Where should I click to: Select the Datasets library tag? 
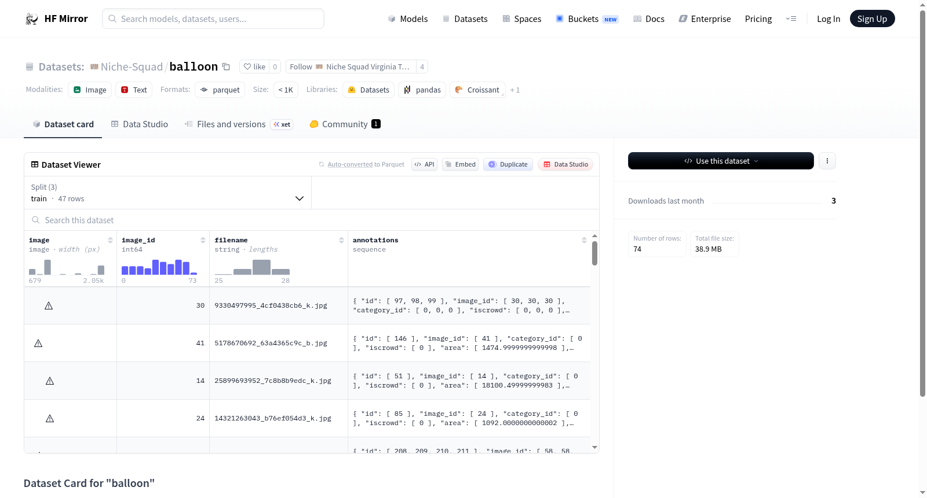[x=368, y=90]
